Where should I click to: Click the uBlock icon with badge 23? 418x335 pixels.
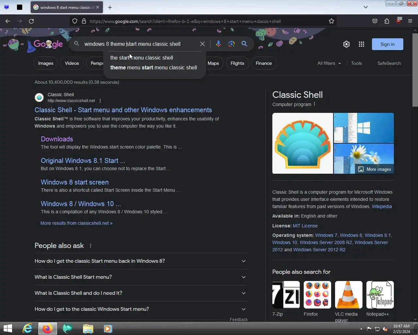(398, 21)
